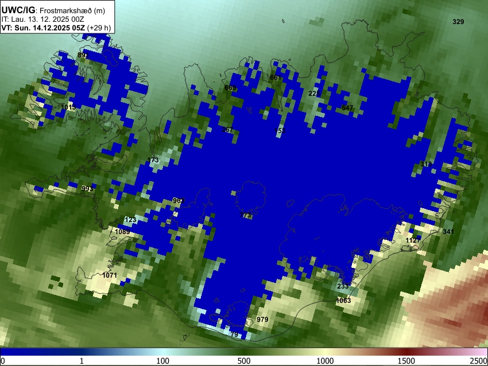Click the legend tick label 500

[x=244, y=361]
